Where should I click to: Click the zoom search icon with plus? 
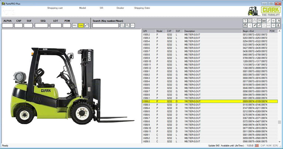pos(127,25)
